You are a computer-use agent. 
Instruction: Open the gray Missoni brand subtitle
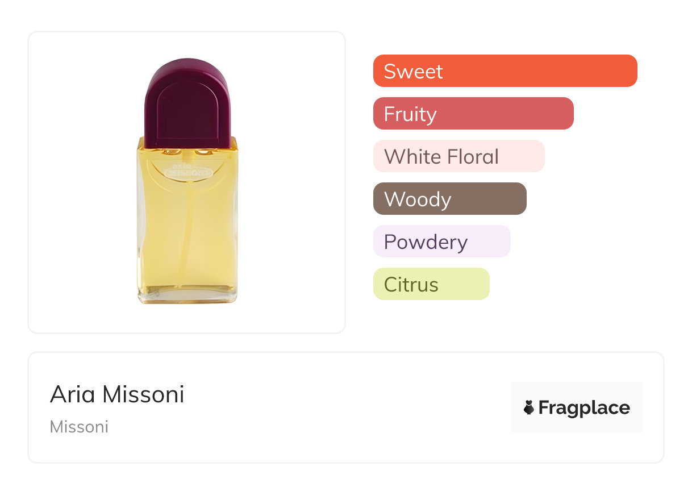(79, 427)
